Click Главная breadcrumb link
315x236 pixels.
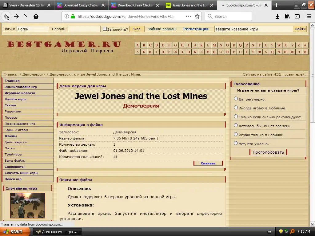11,74
